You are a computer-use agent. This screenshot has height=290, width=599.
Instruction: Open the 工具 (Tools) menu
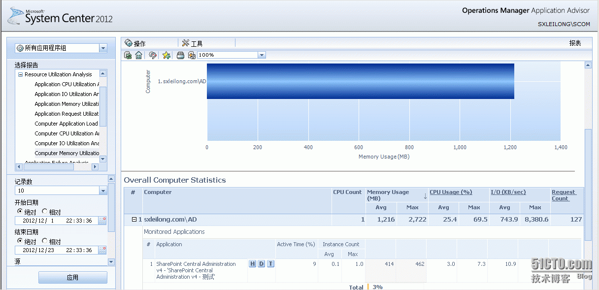193,43
